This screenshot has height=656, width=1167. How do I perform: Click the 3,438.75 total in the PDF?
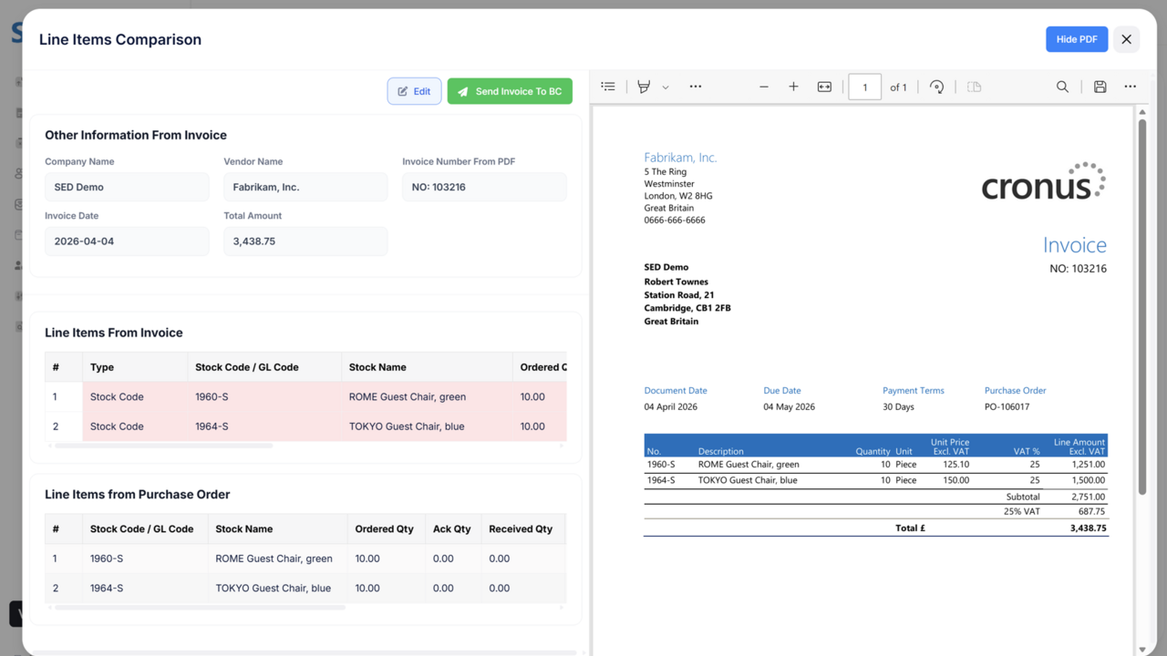(1088, 528)
